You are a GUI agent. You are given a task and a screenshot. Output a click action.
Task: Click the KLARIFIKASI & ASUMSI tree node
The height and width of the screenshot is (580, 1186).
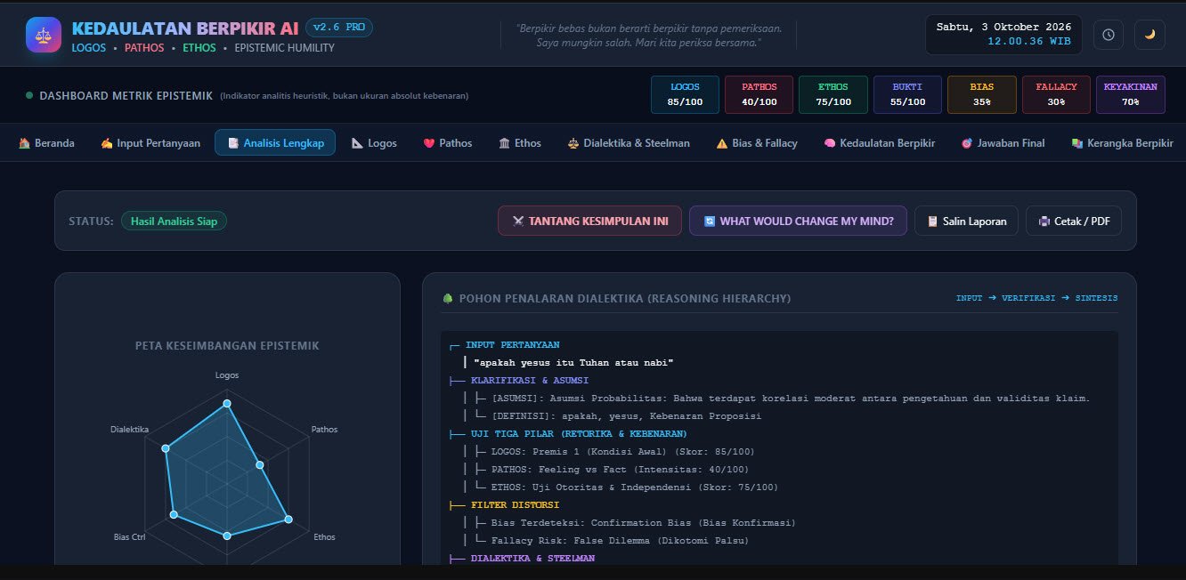[x=529, y=381]
